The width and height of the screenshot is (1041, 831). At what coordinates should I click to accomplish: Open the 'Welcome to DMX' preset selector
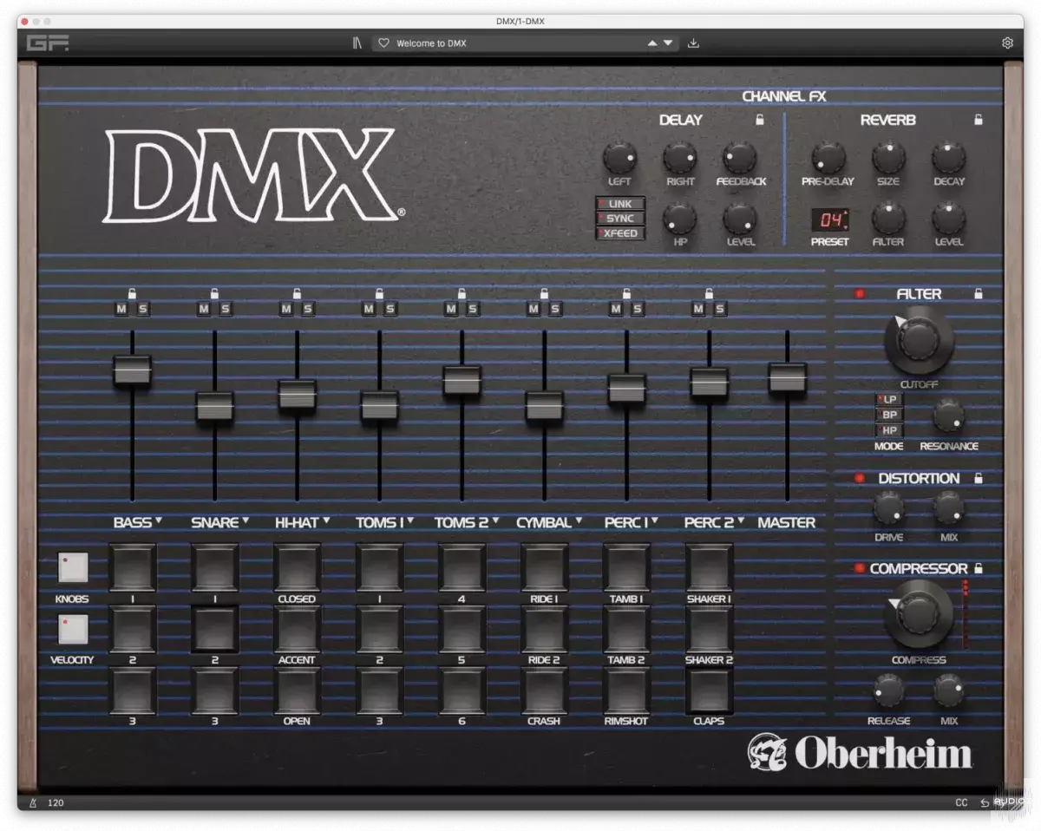525,43
